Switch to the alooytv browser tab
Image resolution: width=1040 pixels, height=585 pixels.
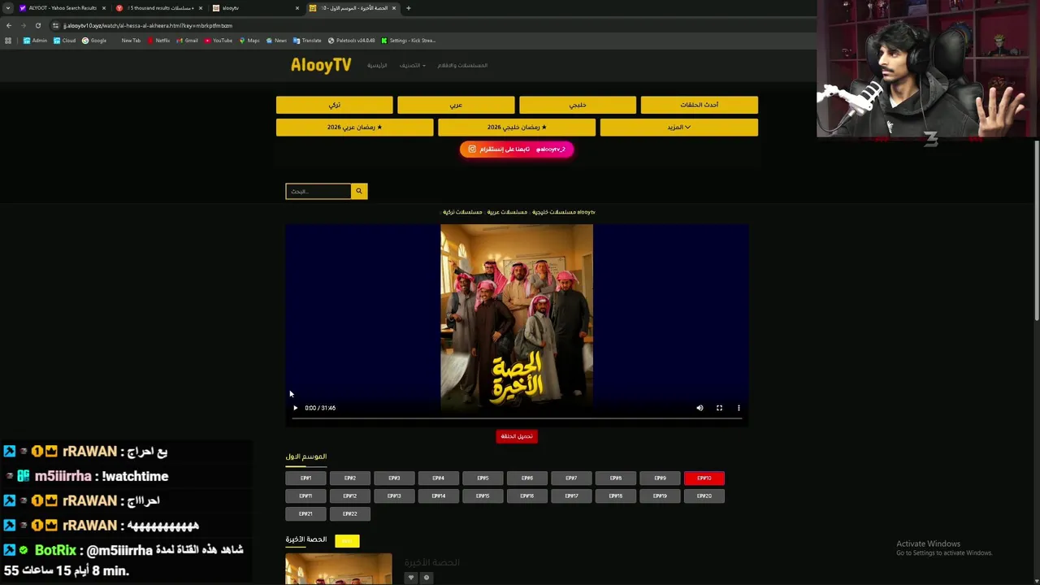[x=256, y=8]
